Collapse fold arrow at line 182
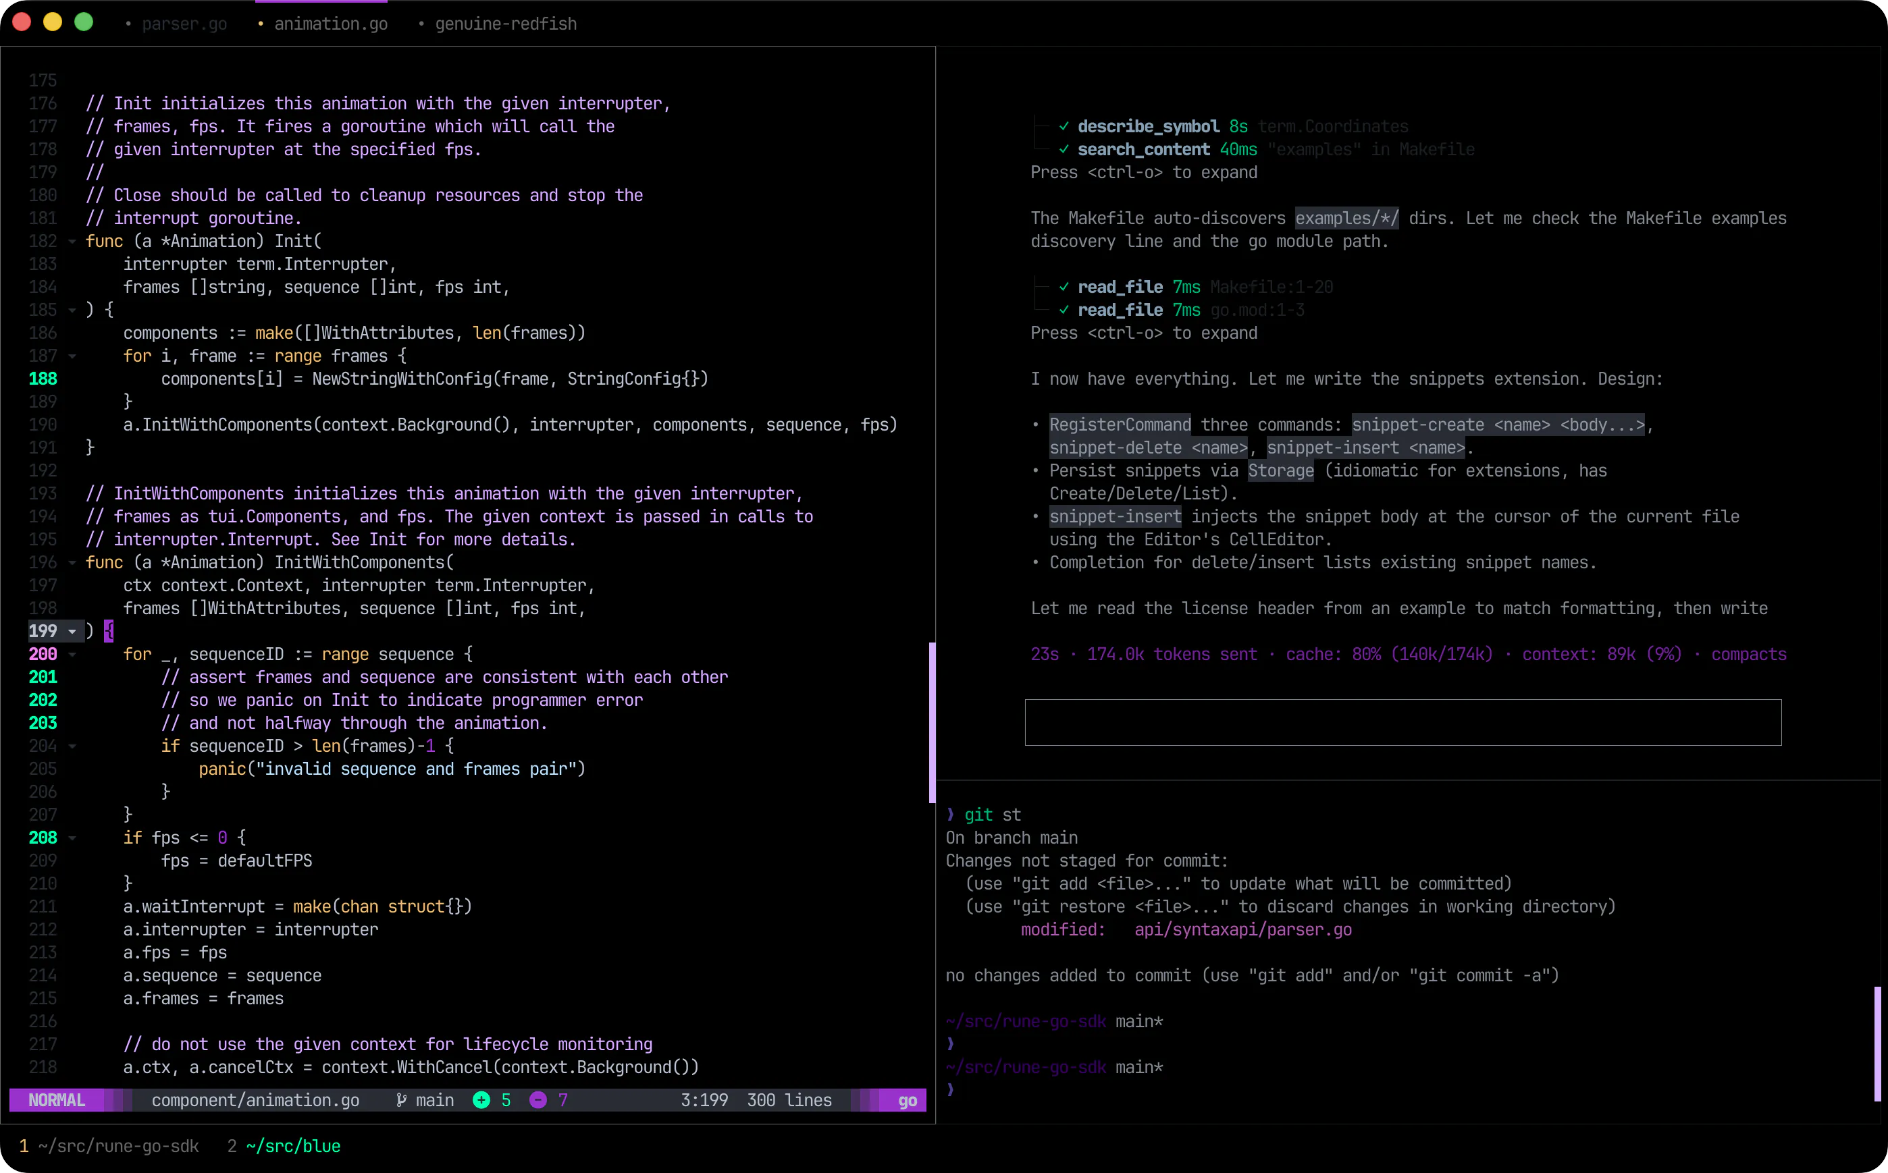This screenshot has width=1888, height=1173. [x=72, y=241]
